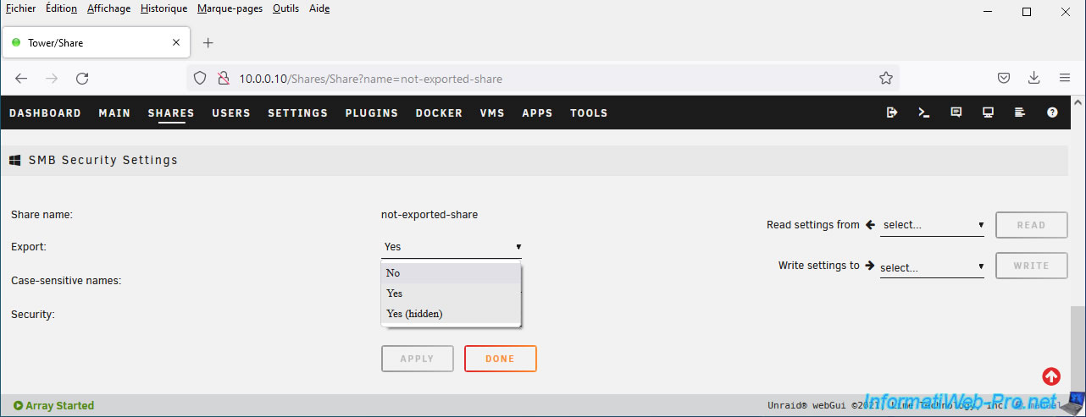Expand "Read settings from" select dropdown

click(932, 225)
